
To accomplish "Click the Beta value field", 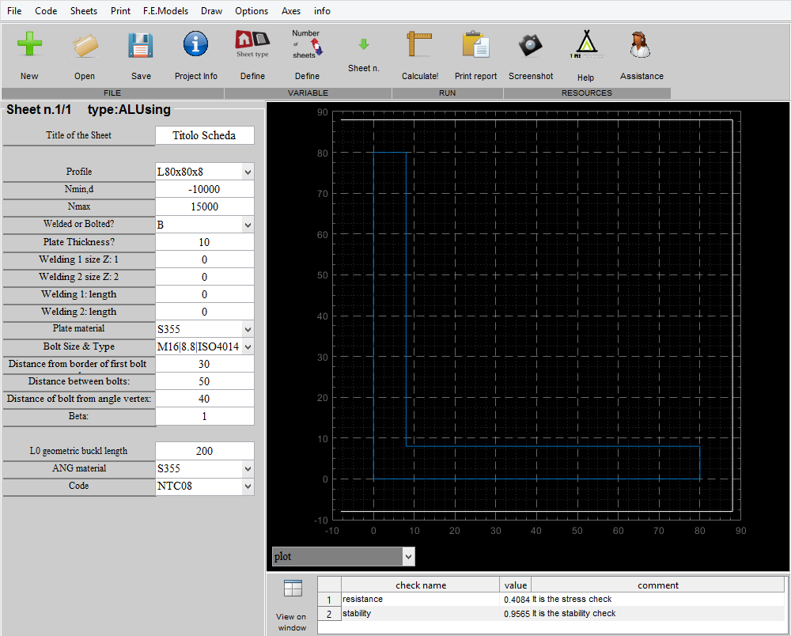I will click(204, 416).
